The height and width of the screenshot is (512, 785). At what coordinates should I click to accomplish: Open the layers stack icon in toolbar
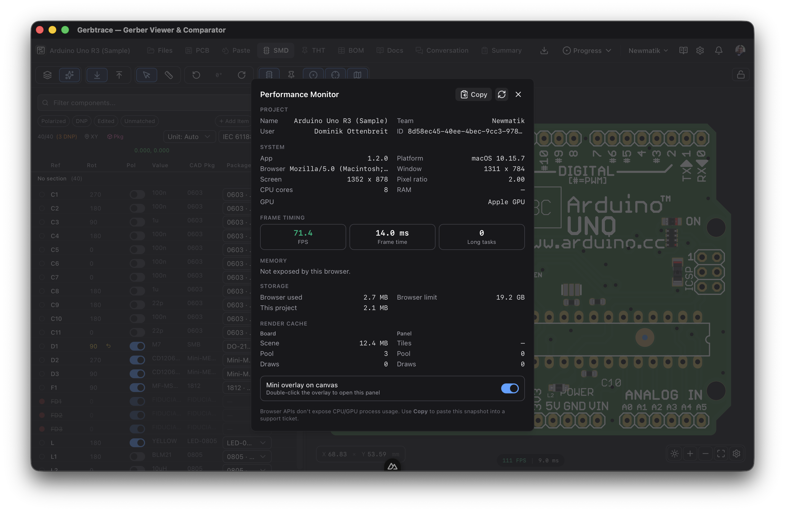(x=47, y=75)
